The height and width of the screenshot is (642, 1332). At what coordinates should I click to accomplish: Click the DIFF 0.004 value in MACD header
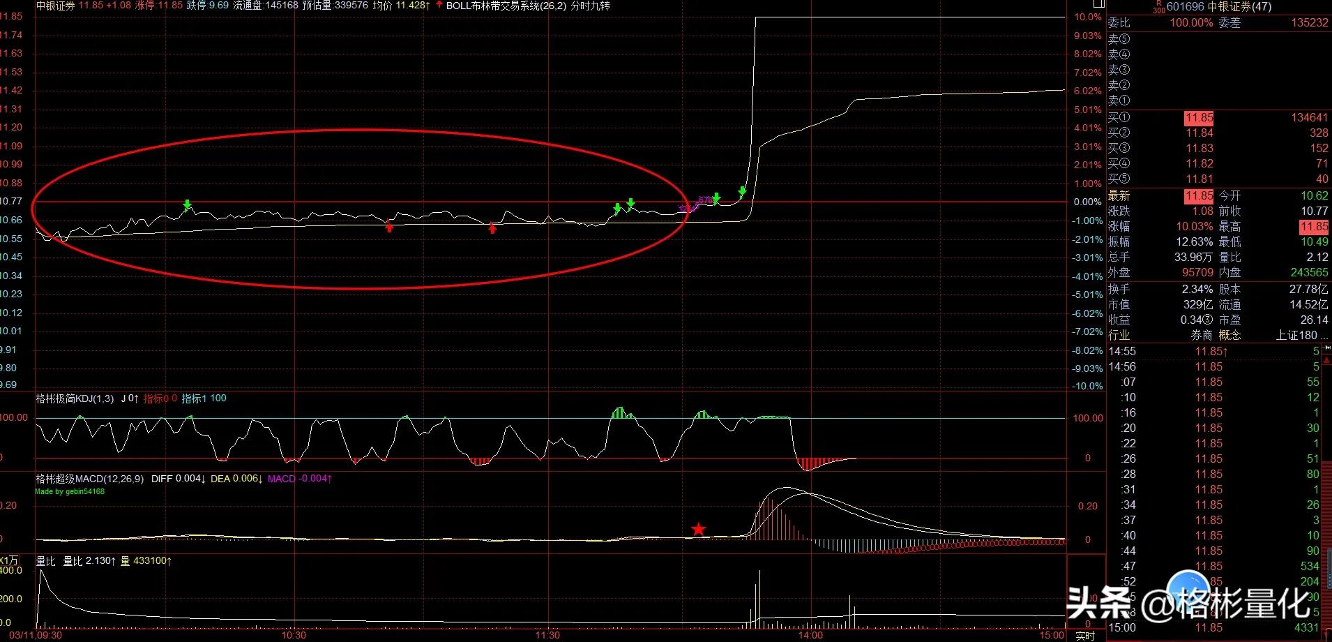pos(179,479)
